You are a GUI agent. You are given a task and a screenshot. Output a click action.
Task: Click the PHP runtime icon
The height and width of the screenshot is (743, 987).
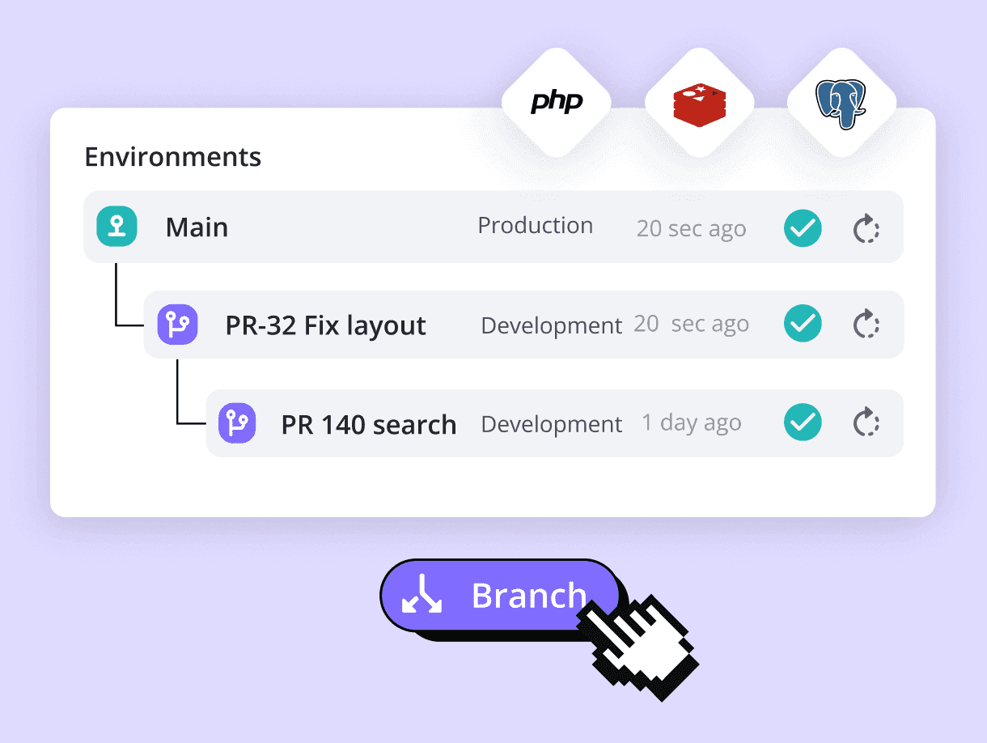tap(557, 103)
